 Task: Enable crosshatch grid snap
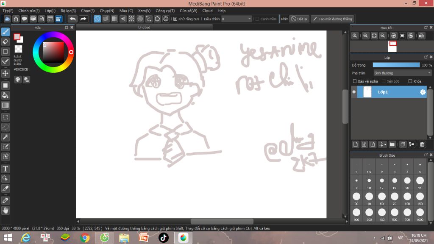[x=114, y=19]
